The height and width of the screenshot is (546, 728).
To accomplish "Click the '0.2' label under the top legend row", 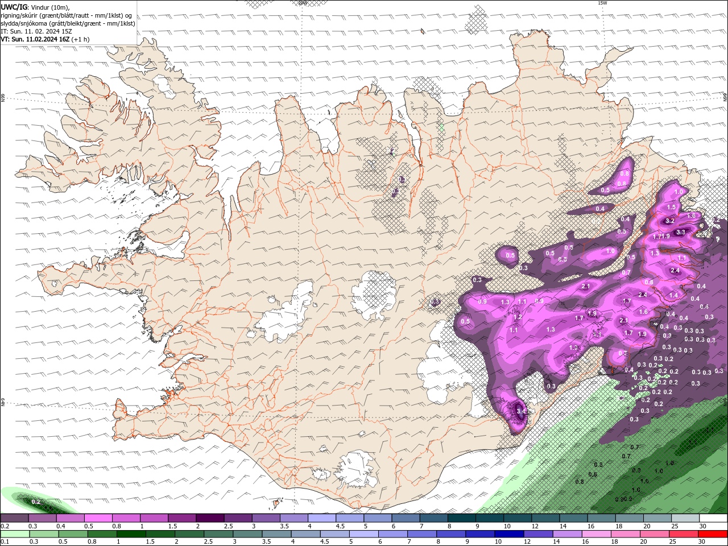I will (x=5, y=526).
